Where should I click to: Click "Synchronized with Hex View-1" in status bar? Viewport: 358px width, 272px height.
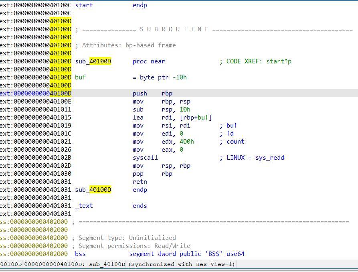click(182, 264)
